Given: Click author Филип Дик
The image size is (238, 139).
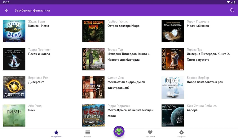Looking at the screenshot, I should 116,78.
